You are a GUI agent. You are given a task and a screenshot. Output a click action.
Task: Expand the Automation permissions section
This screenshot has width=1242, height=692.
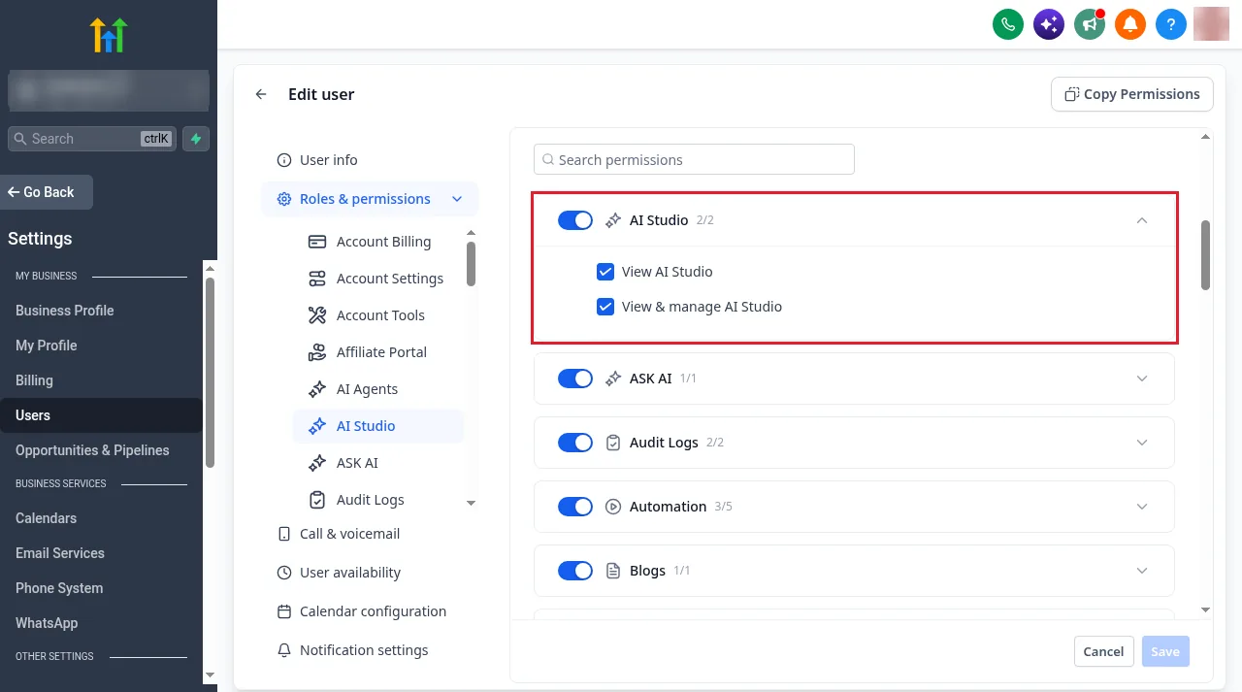coord(1142,507)
